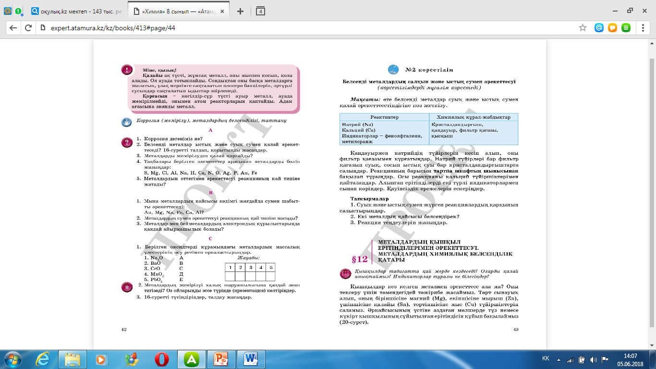
Task: Click the KK language indicator
Action: (546, 359)
